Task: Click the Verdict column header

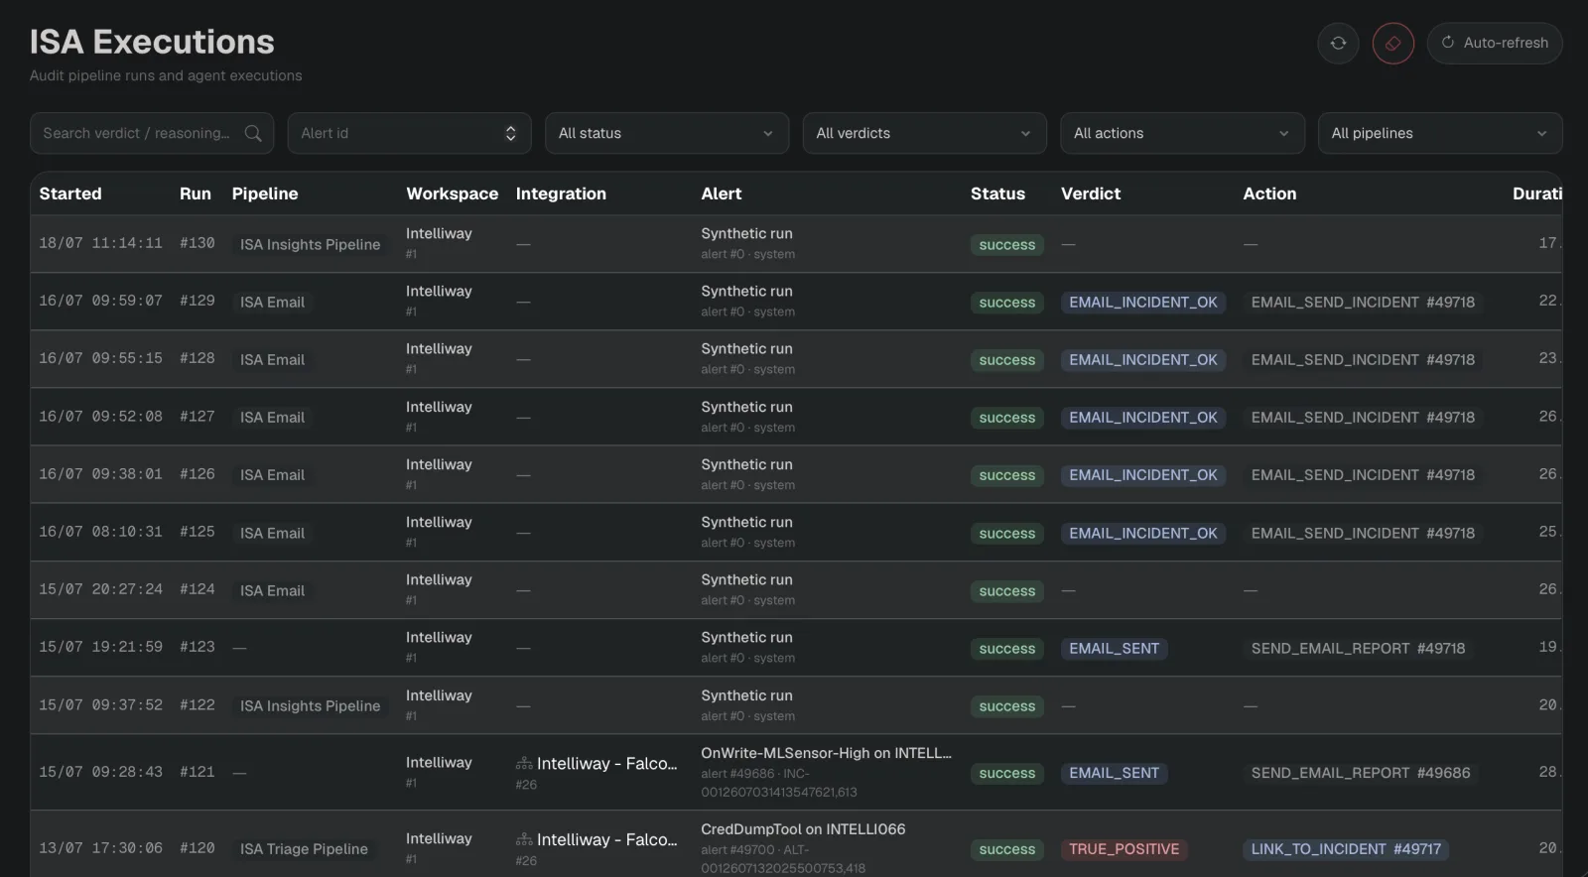Action: (1091, 193)
